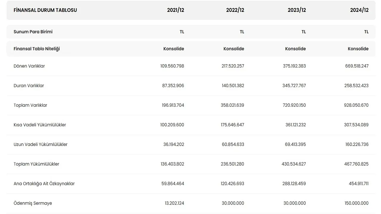Select the 2022/12 Toplam Yükümlülükler value 236.501.280
The image size is (381, 214).
coord(232,164)
